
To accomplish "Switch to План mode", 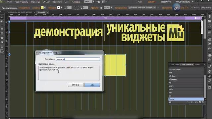I will (x=139, y=2).
